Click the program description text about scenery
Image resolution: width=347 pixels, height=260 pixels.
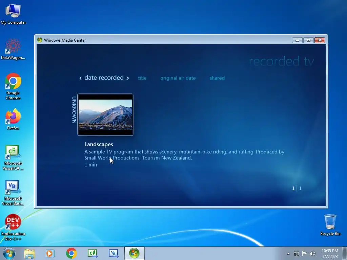click(x=184, y=155)
